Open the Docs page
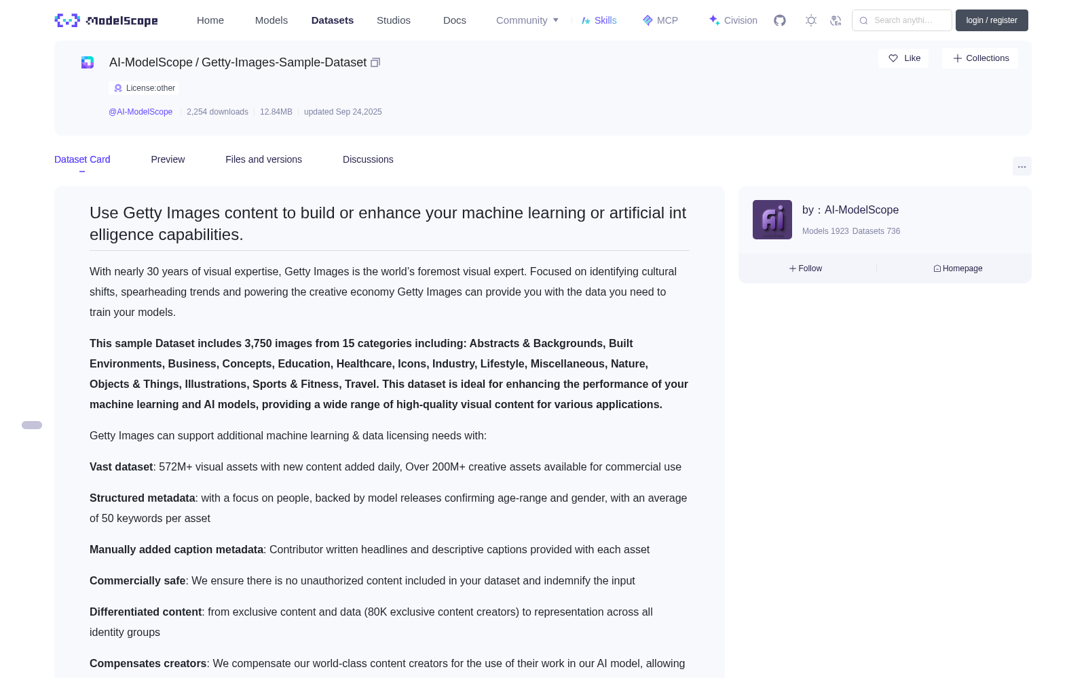 455,20
